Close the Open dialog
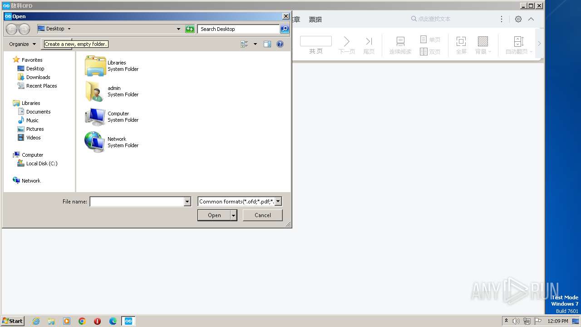This screenshot has width=581, height=327. point(286,16)
